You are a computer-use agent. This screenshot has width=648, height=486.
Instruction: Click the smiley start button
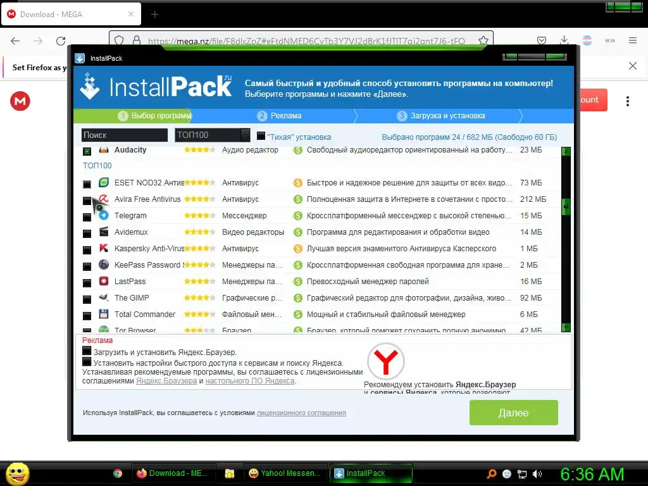coord(17,473)
